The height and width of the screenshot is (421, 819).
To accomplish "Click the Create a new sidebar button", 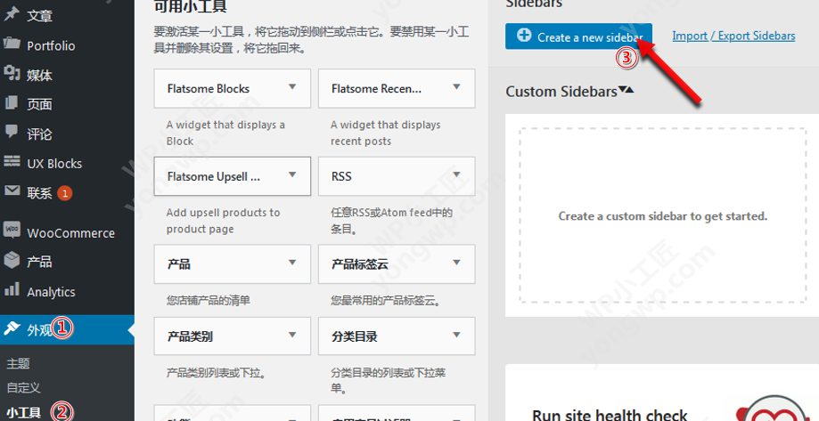I will (578, 36).
